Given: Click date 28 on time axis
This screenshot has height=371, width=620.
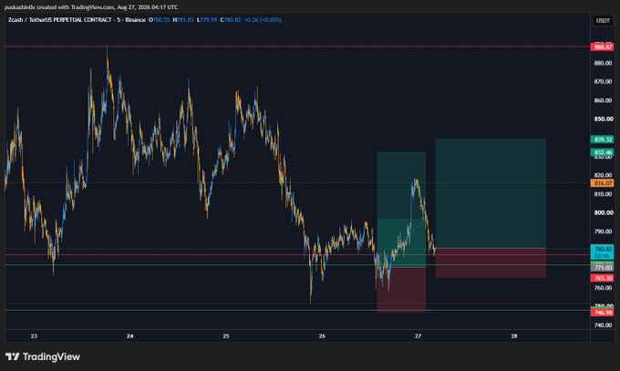Looking at the screenshot, I should click(x=514, y=336).
